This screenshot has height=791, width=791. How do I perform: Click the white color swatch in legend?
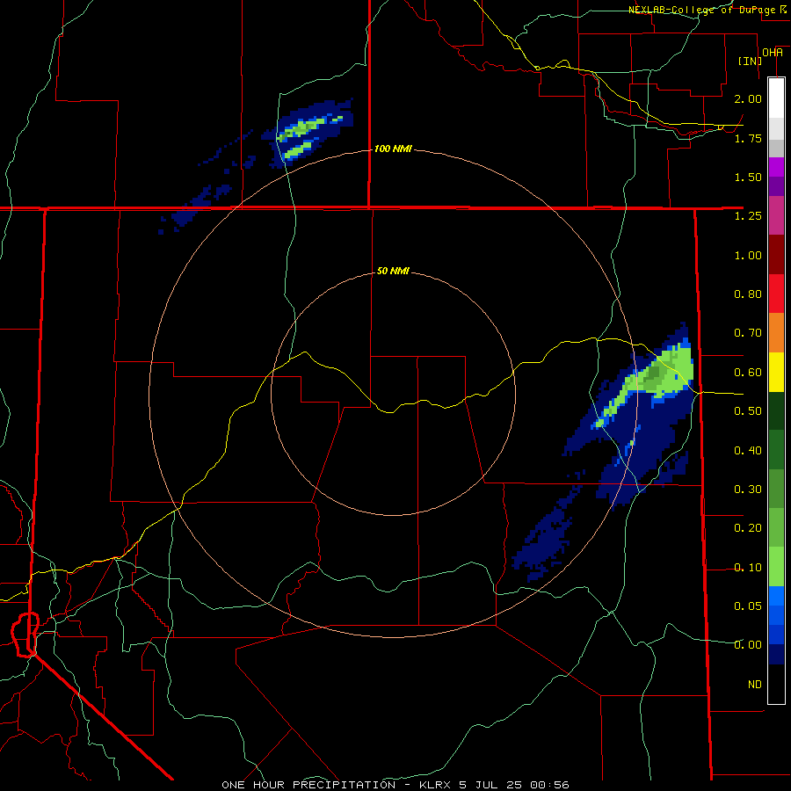coord(776,98)
